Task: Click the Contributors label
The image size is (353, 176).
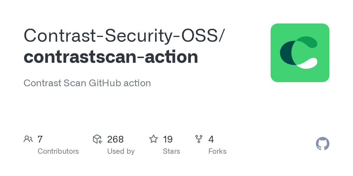Action: (x=58, y=151)
